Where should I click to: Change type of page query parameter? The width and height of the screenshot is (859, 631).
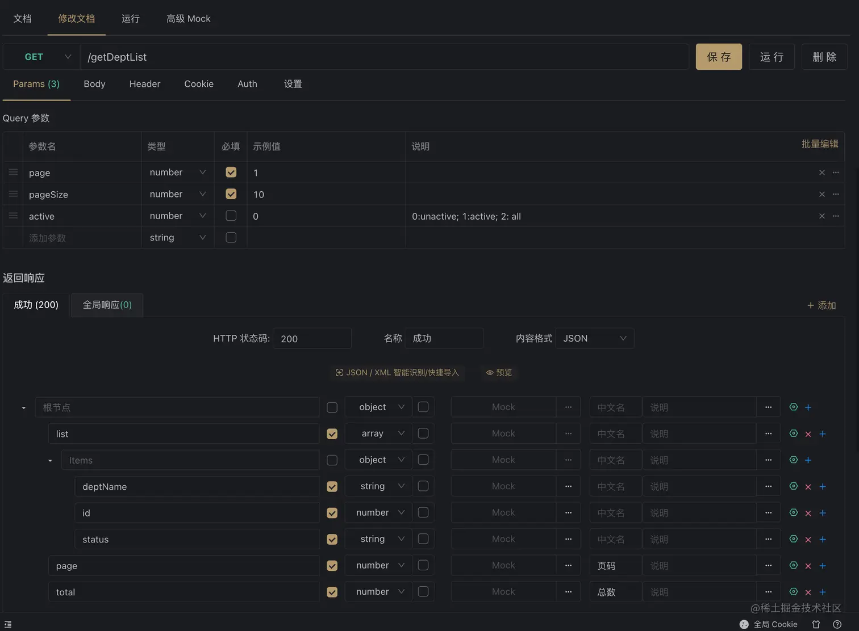[177, 172]
